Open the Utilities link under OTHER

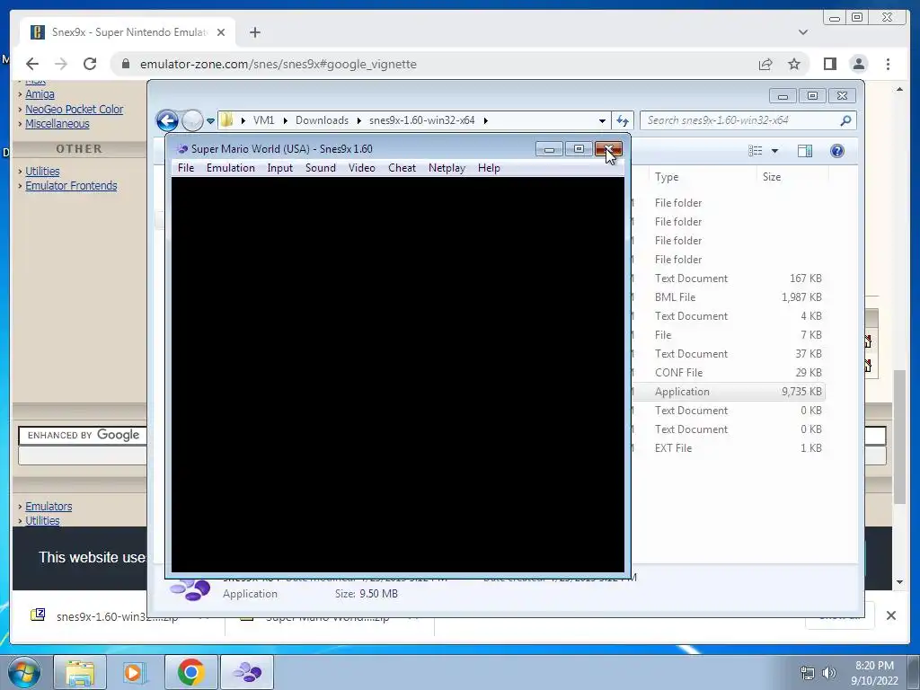(x=42, y=172)
